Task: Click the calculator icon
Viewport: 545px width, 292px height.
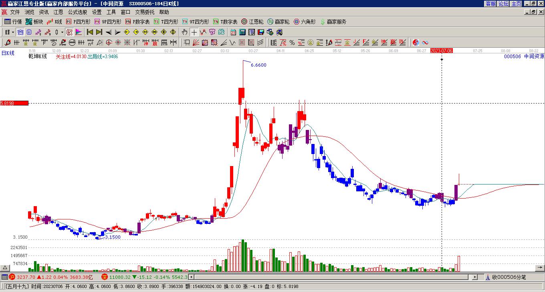Action: tap(243, 32)
